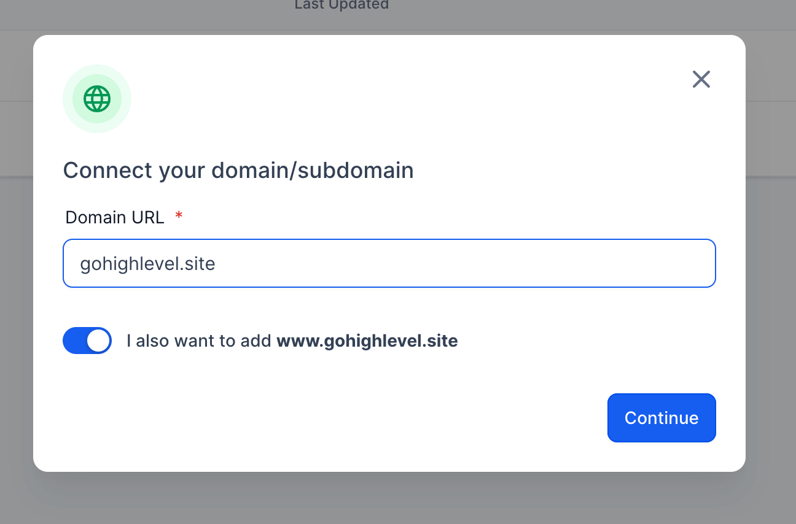Click the bold www.gohighlevel.site text
796x524 pixels.
pos(367,341)
